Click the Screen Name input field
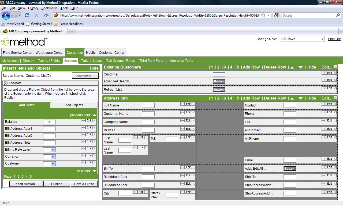The height and width of the screenshot is (206, 343). pyautogui.click(x=48, y=76)
